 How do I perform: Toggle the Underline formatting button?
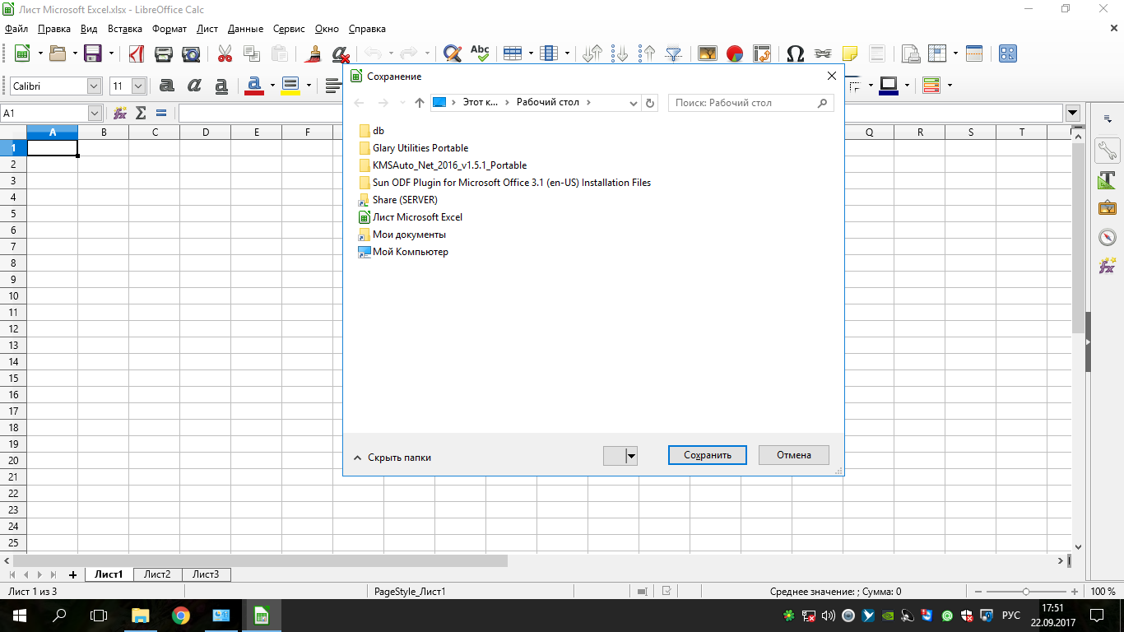(221, 86)
